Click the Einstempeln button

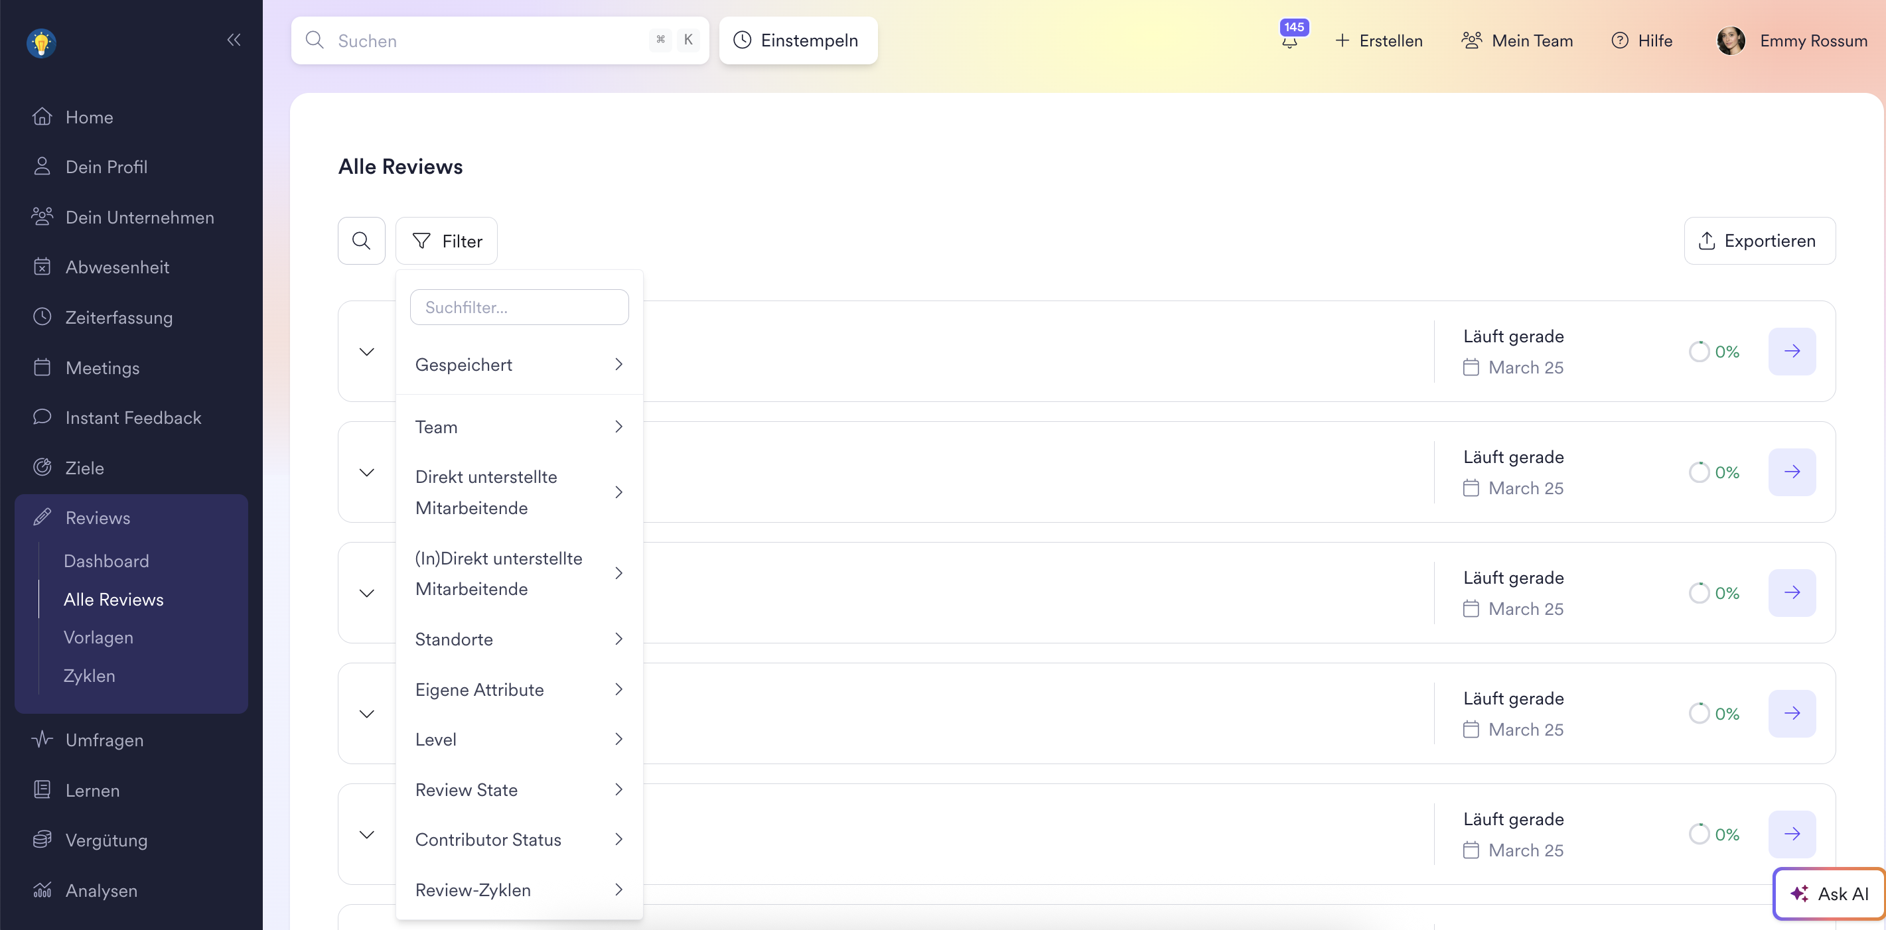797,40
